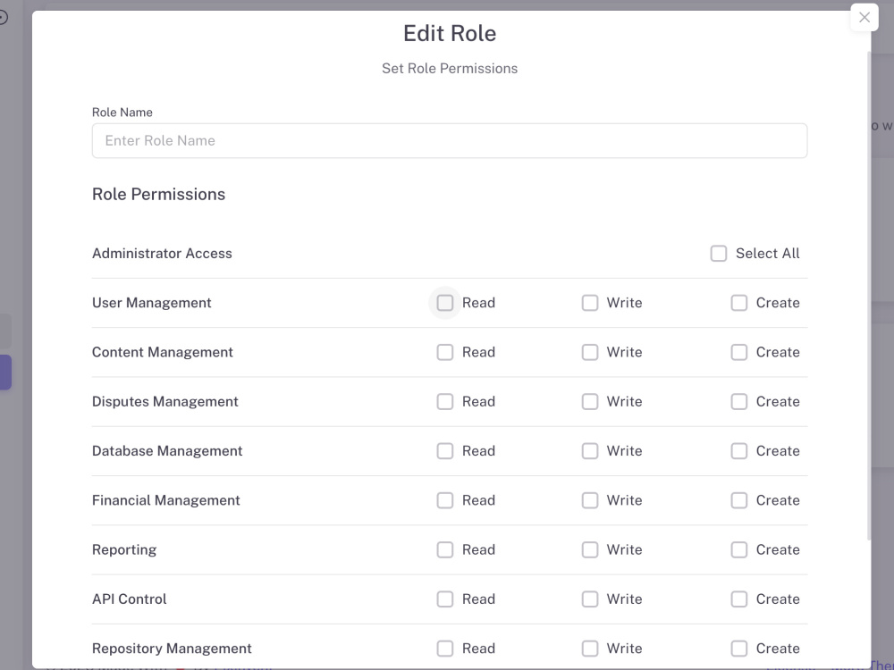Image resolution: width=894 pixels, height=670 pixels.
Task: Check the Select All checkbox
Action: [x=719, y=254]
